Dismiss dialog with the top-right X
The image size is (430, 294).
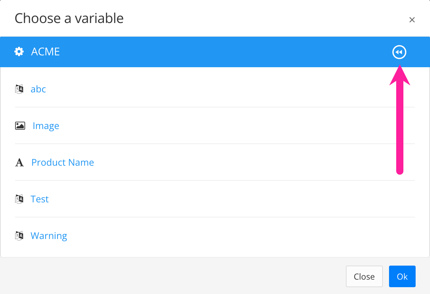pos(412,20)
